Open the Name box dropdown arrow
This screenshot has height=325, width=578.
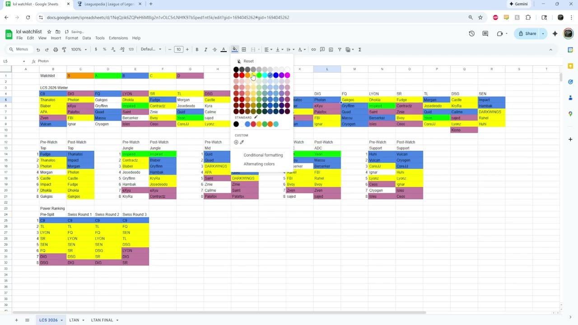(x=24, y=61)
